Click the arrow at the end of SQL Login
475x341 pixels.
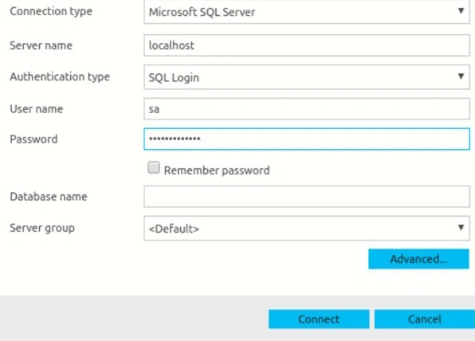(461, 76)
